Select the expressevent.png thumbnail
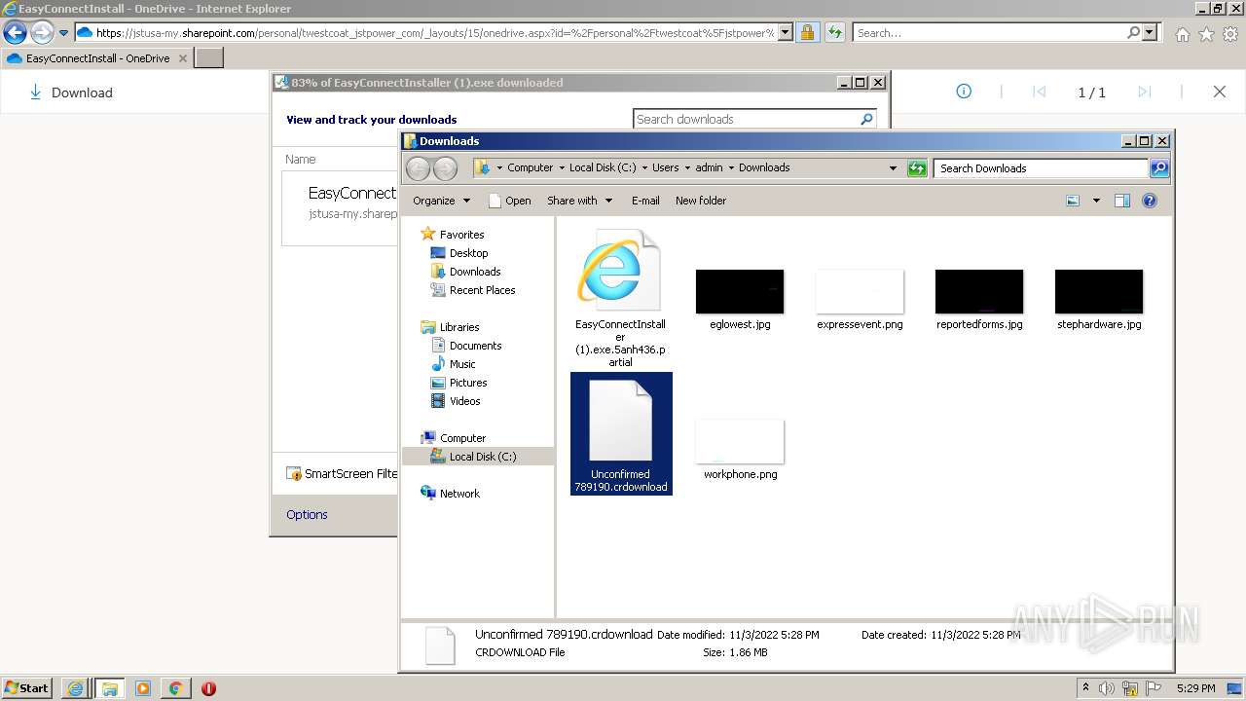The image size is (1246, 701). coord(860,292)
